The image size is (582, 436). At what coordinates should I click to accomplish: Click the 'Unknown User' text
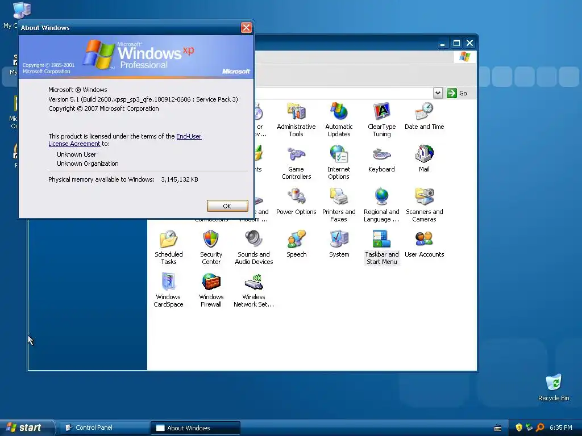(x=77, y=154)
